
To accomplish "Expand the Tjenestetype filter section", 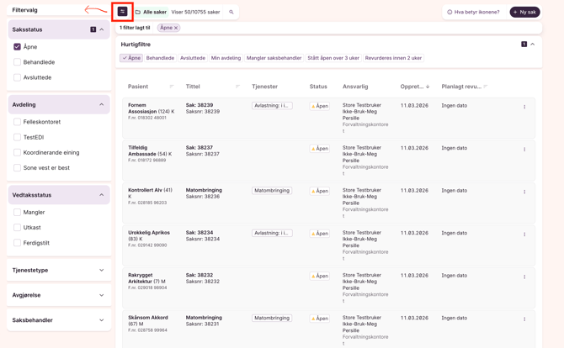I will (x=102, y=271).
